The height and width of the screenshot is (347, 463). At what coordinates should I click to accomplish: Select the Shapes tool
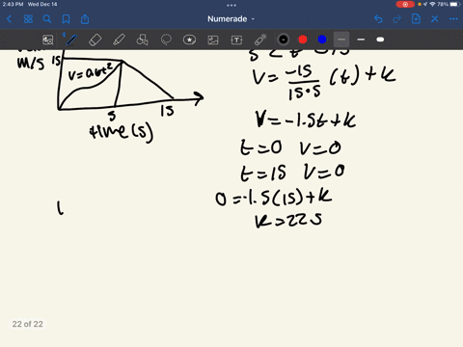click(x=142, y=40)
